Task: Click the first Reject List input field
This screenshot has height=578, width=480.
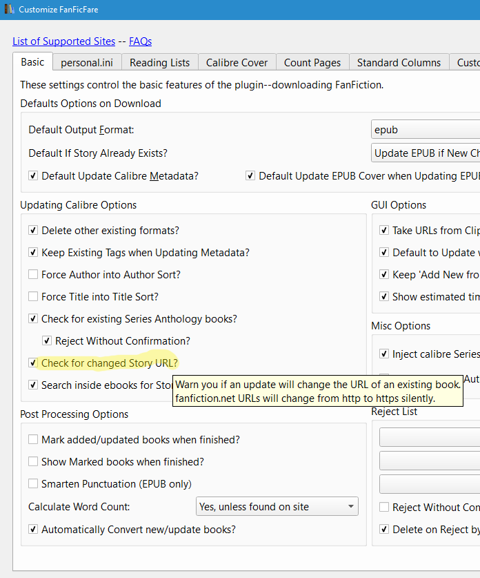Action: (x=429, y=438)
